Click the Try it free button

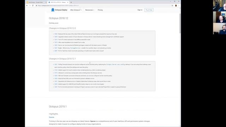click(x=149, y=10)
